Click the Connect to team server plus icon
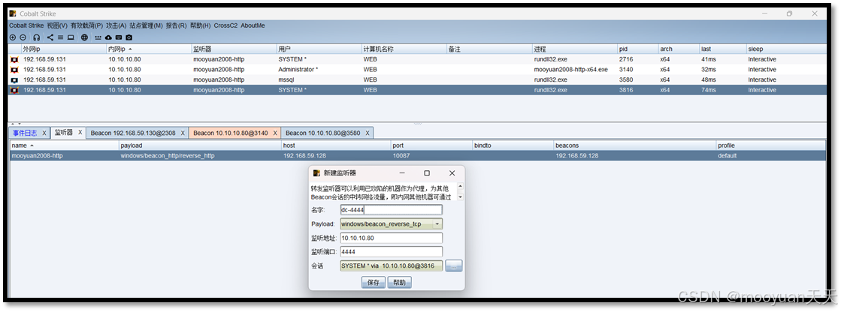The width and height of the screenshot is (841, 312). click(x=13, y=37)
